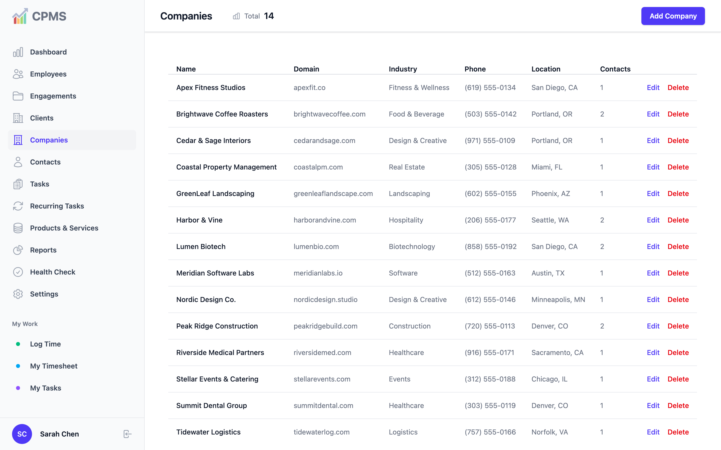Click the Contacts person icon
The image size is (721, 450).
click(18, 162)
